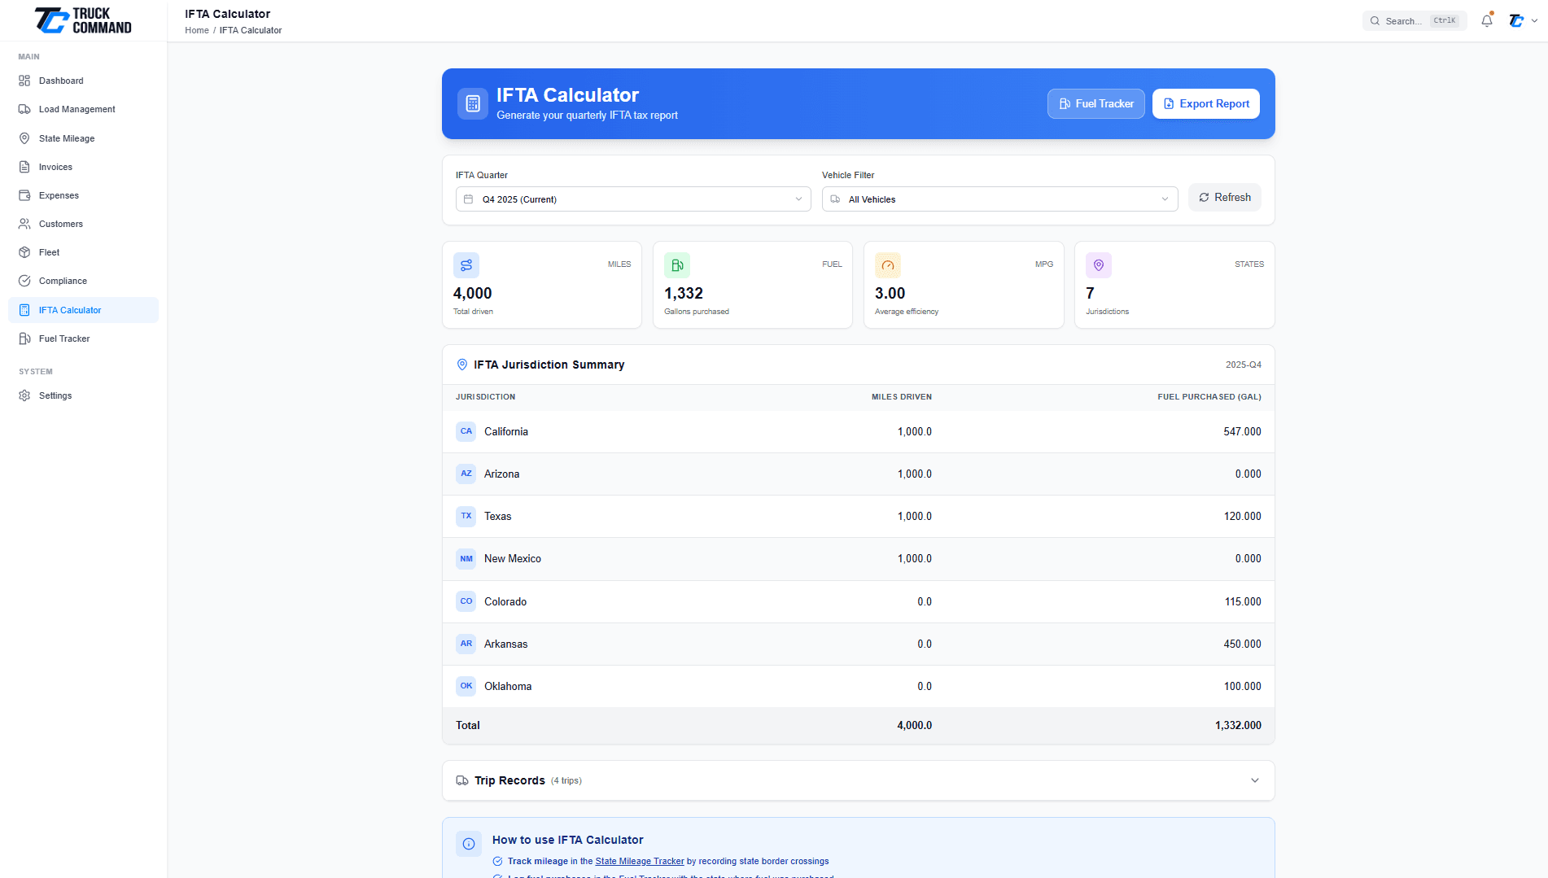Select the Load Management truck icon
Viewport: 1548px width, 878px height.
pyautogui.click(x=25, y=109)
